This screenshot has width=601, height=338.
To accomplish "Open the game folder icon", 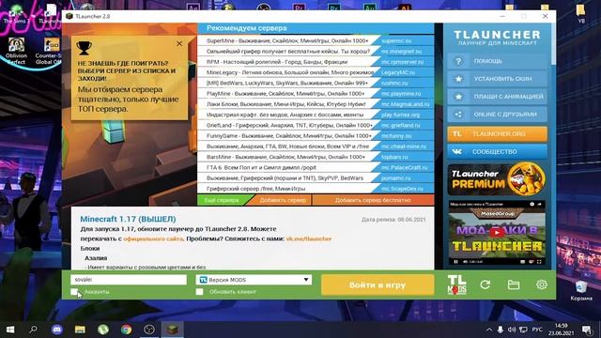I will tap(514, 284).
